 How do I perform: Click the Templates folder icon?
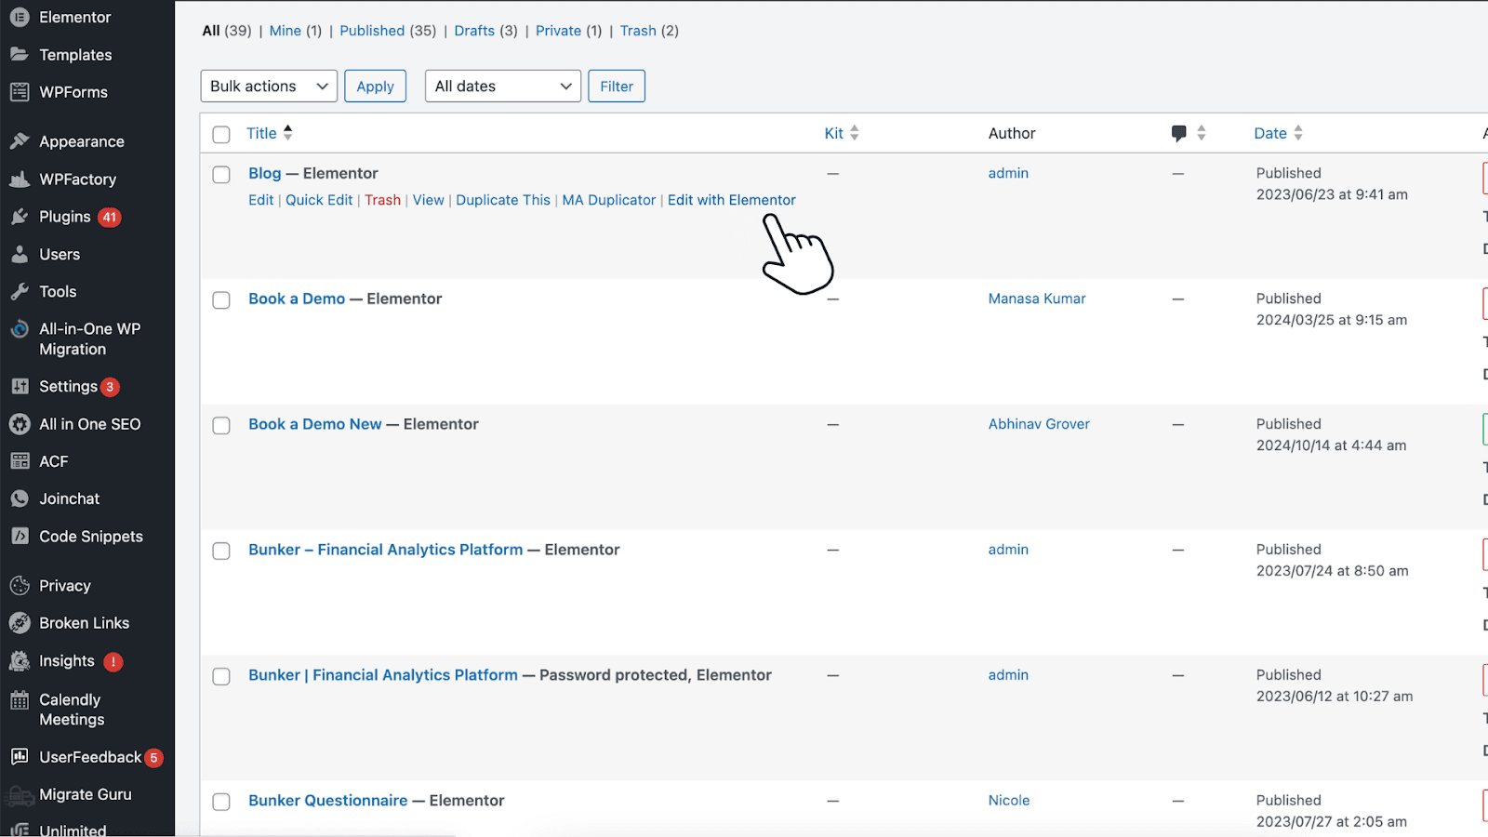coord(20,54)
